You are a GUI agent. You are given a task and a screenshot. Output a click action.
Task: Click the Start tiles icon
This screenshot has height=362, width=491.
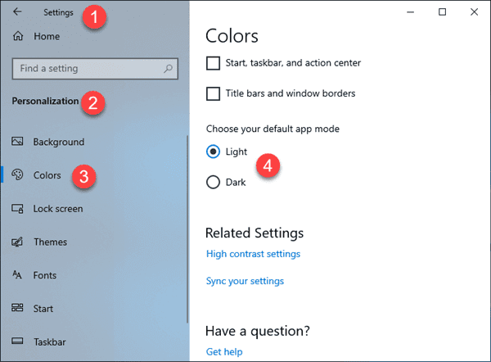tap(18, 309)
